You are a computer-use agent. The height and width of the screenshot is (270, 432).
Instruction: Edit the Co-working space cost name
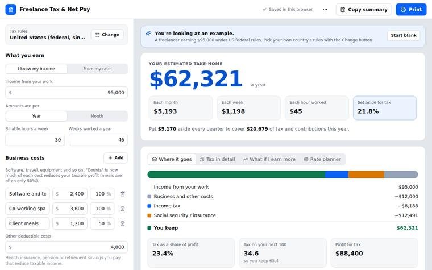coord(27,209)
